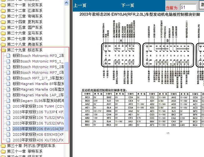
Task: Select 第三十章 阿尔法/罗密欧车系 chapter
Action: tap(31, 146)
